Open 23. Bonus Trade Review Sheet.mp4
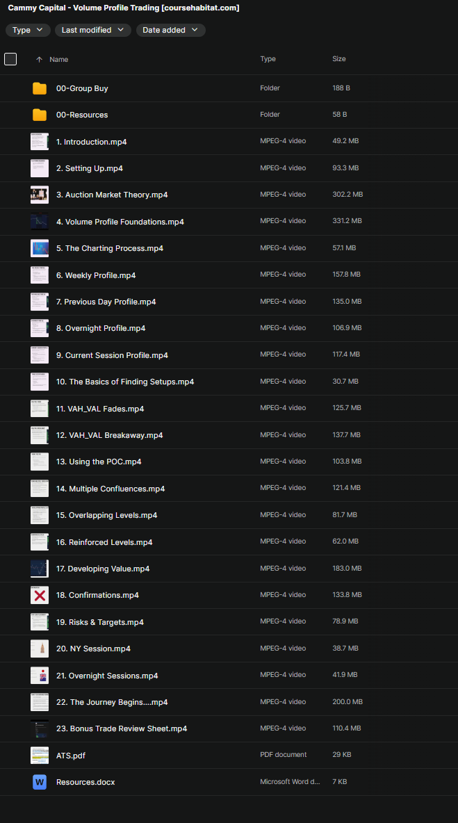The height and width of the screenshot is (823, 458). pos(121,728)
